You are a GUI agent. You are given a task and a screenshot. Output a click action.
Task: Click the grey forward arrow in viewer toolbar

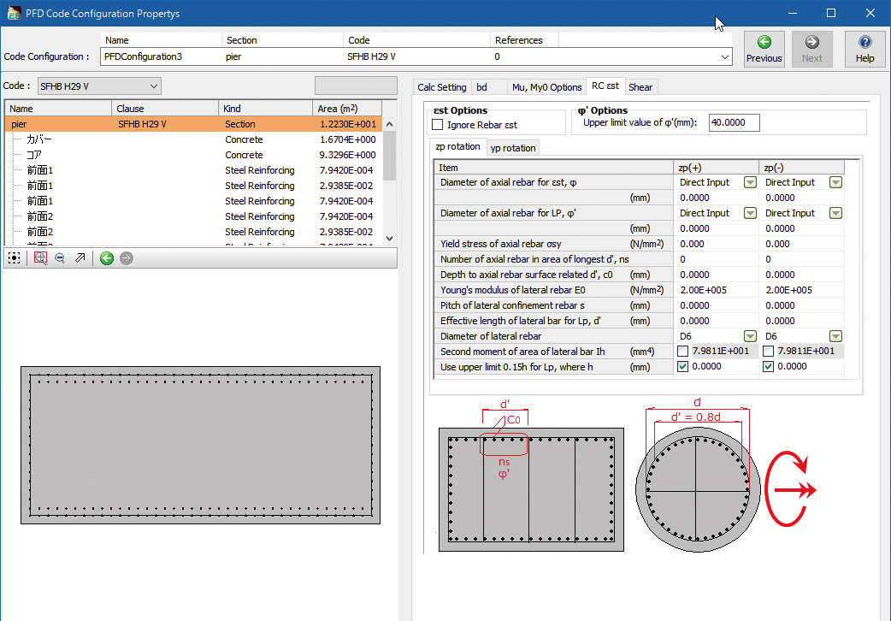click(127, 257)
